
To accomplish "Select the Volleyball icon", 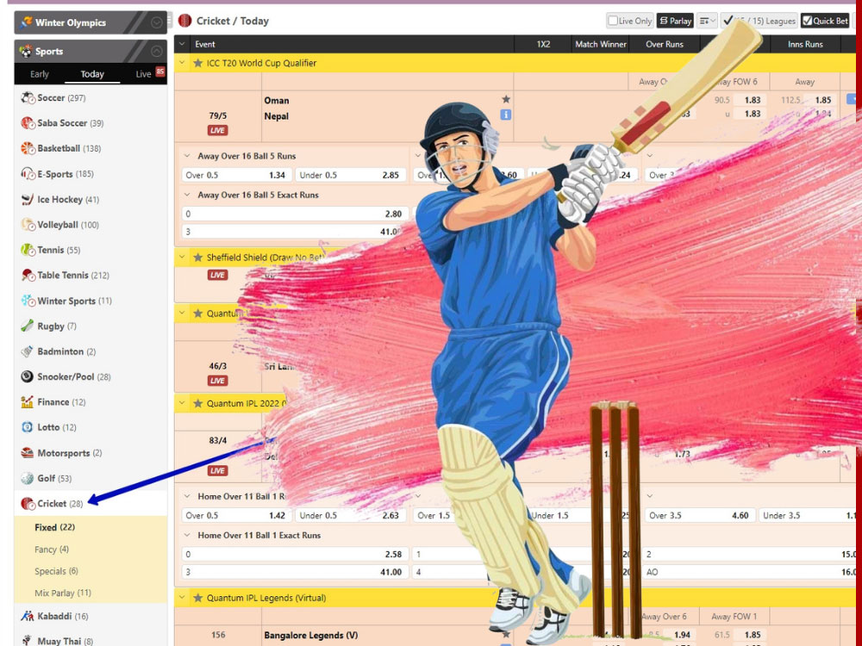I will (x=28, y=225).
